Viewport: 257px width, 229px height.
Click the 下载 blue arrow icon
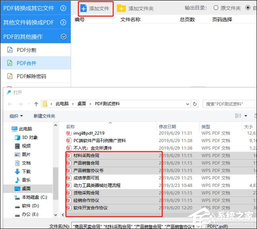17,171
